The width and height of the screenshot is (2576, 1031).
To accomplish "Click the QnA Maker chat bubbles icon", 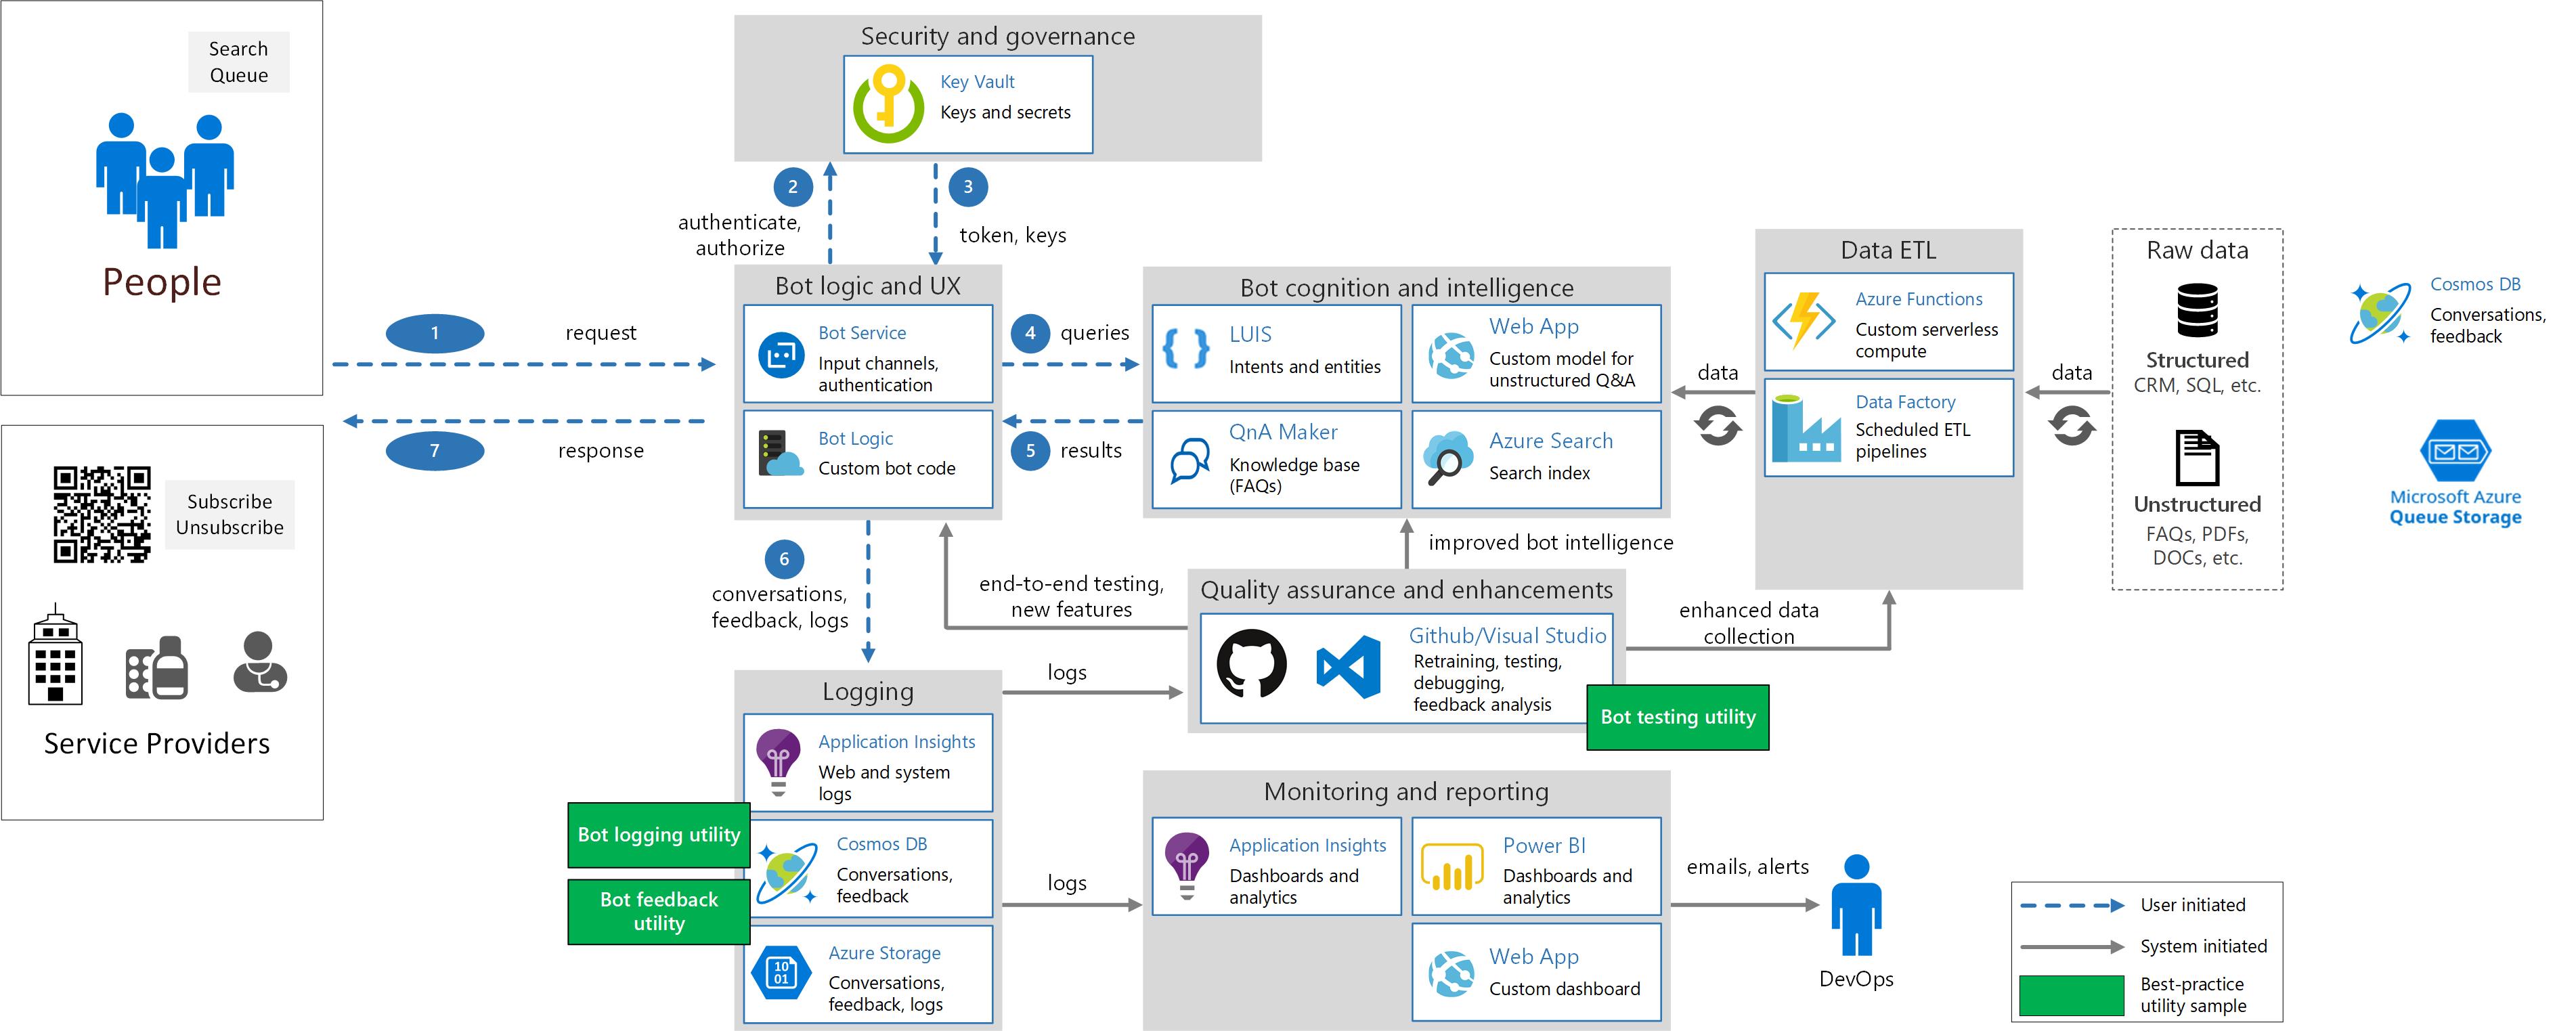I will click(x=1189, y=460).
